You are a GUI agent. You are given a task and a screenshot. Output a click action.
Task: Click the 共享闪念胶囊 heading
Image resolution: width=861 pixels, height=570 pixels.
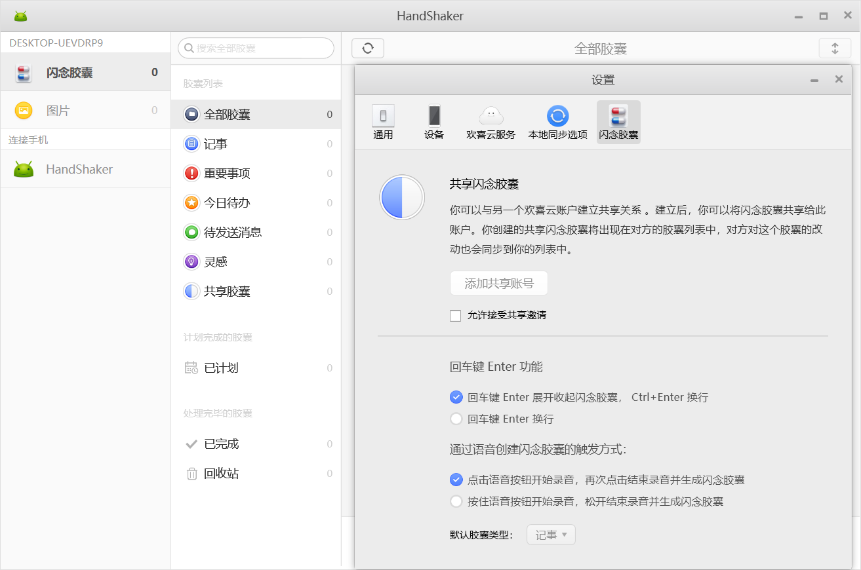[485, 185]
